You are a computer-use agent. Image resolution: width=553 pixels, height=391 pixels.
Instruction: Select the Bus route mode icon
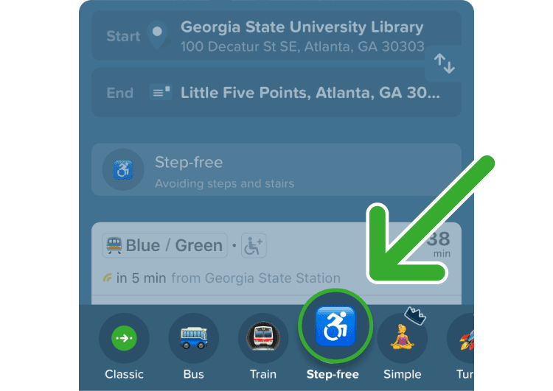tap(194, 338)
